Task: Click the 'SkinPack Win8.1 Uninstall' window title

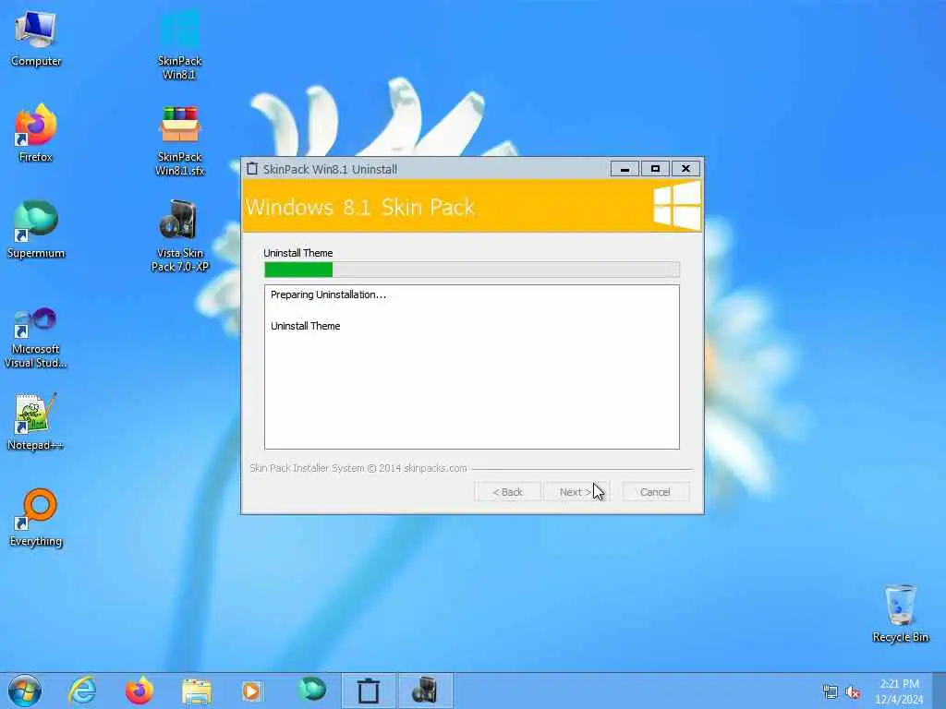Action: [330, 170]
